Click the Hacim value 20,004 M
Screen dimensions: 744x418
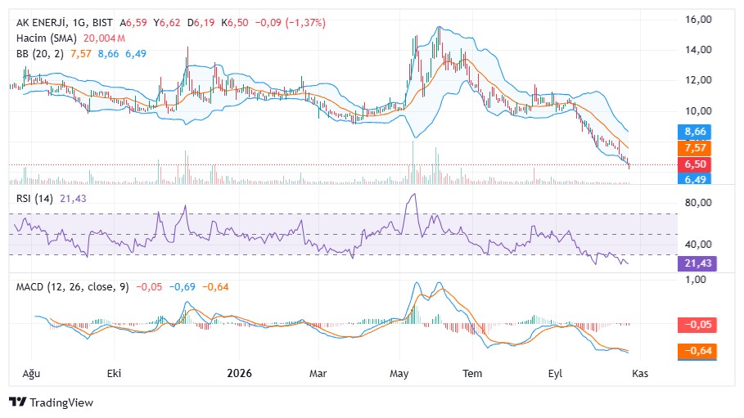pos(105,38)
